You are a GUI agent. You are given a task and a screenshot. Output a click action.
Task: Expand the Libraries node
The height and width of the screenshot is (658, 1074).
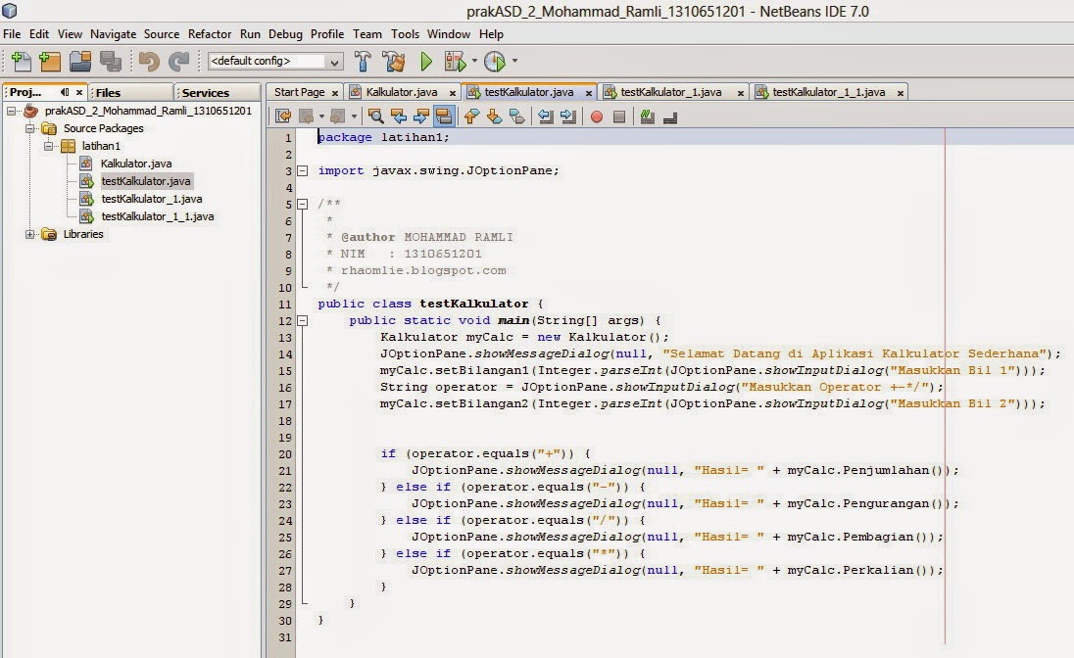point(30,234)
